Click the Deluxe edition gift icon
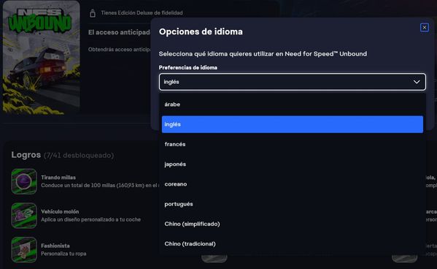Image resolution: width=437 pixels, height=269 pixels. click(x=93, y=13)
